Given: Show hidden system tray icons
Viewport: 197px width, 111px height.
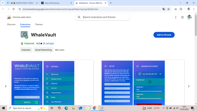Looking at the screenshot, I should (163, 108).
